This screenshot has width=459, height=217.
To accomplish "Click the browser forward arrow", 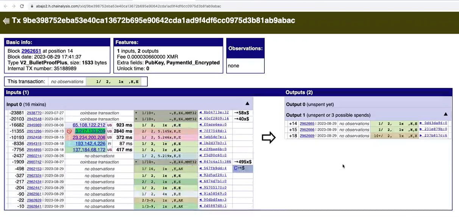I will [x=14, y=6].
